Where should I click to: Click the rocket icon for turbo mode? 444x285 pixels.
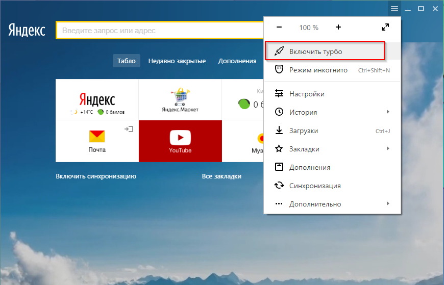point(279,51)
